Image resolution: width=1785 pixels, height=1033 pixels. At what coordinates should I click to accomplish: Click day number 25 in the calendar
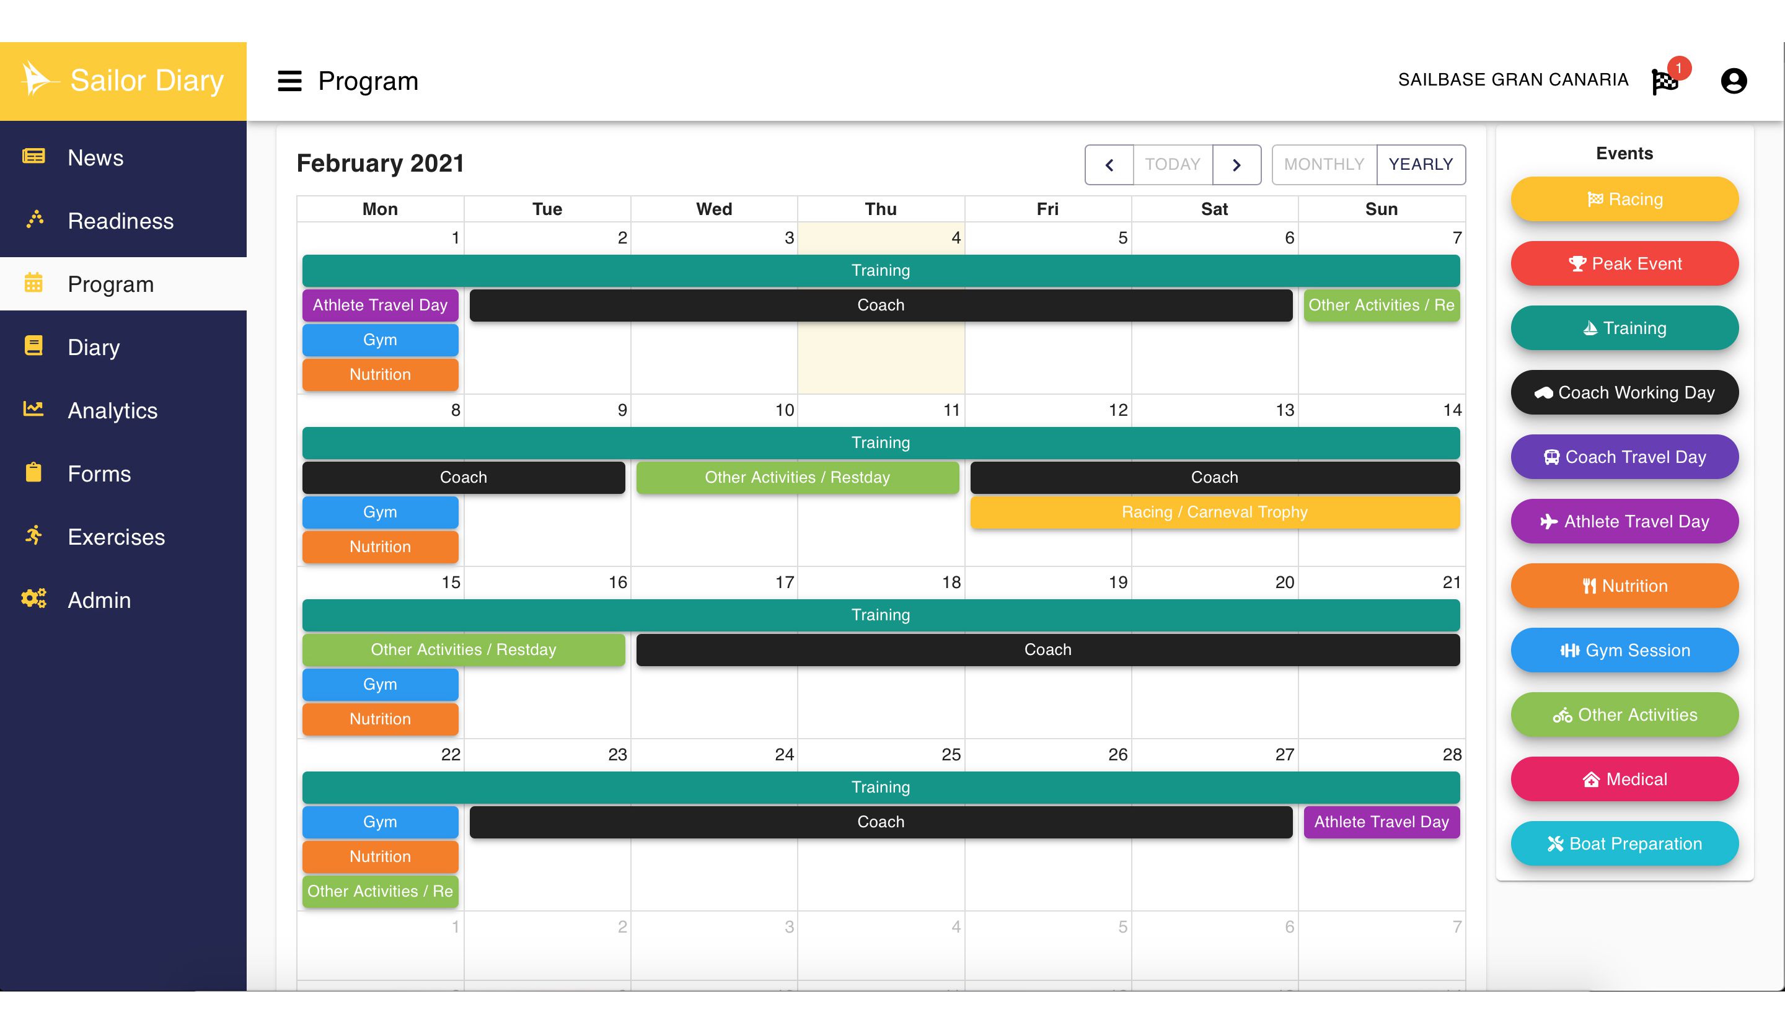coord(951,755)
